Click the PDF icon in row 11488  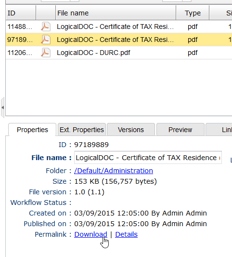click(46, 27)
